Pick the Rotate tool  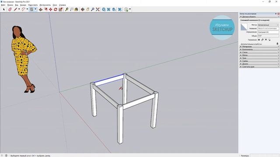[56, 10]
